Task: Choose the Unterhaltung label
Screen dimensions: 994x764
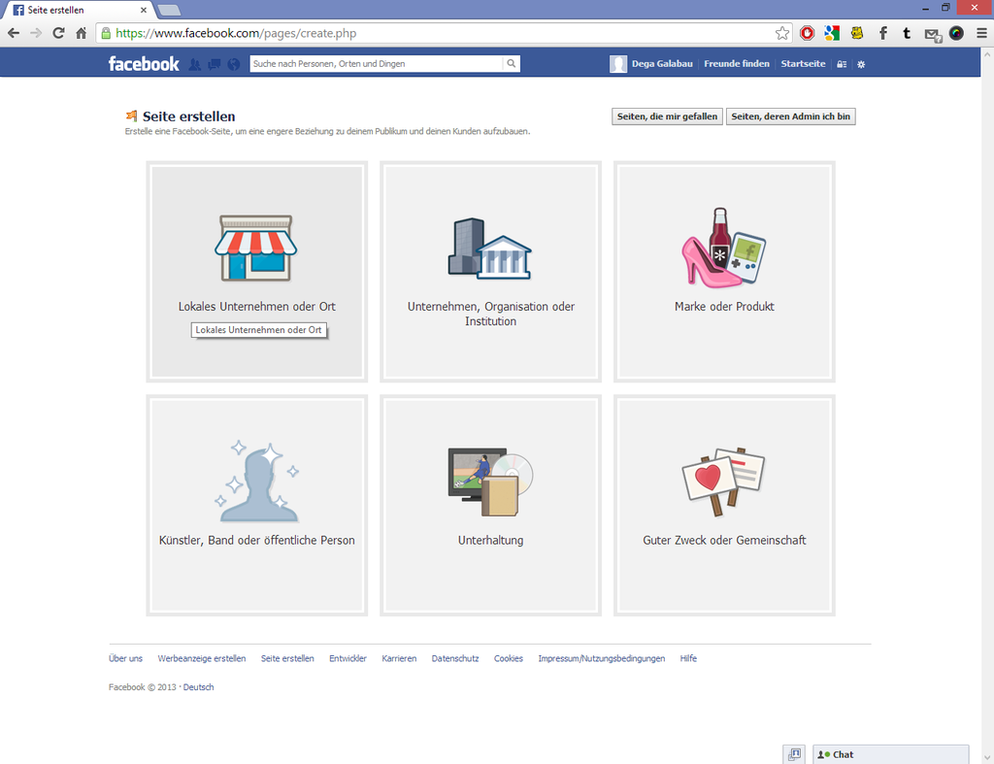Action: tap(490, 540)
